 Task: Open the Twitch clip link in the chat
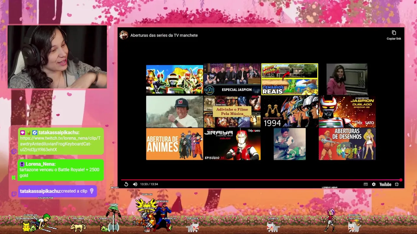[60, 144]
